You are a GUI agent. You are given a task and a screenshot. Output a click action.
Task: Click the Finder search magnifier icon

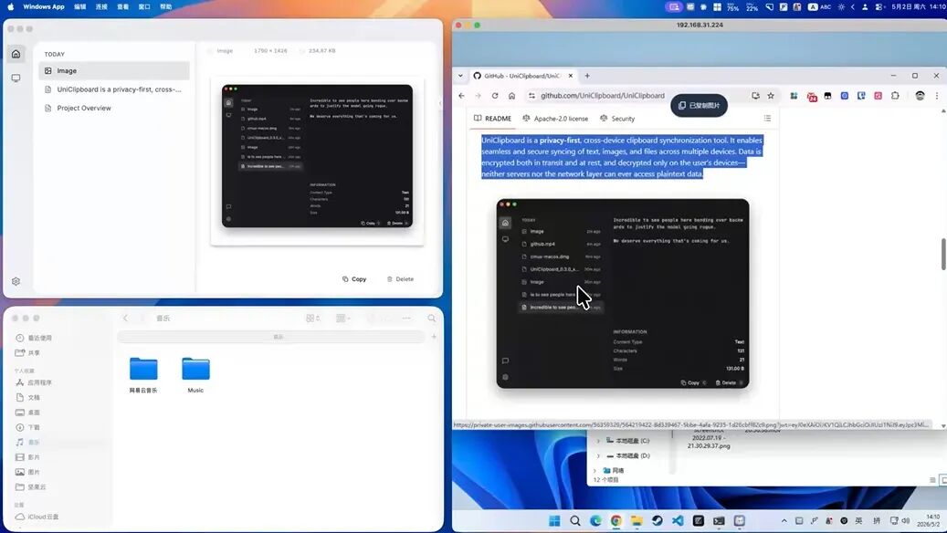tap(432, 319)
